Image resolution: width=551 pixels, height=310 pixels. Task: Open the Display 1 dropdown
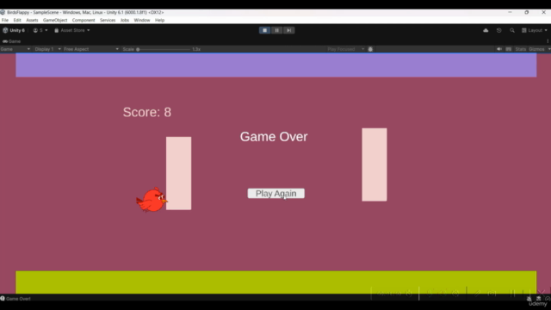[48, 49]
